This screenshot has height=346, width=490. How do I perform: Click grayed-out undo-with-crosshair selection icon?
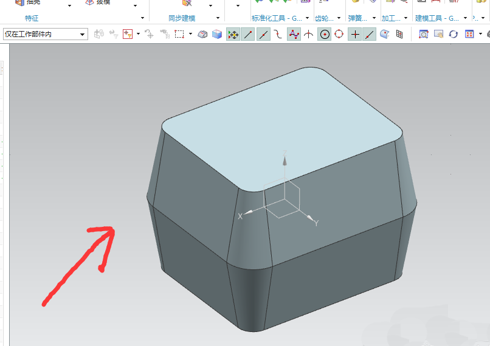[149, 34]
